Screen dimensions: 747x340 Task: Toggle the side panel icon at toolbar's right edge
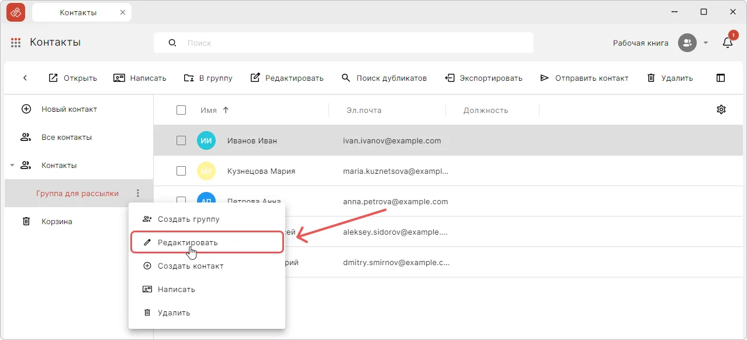coord(721,77)
